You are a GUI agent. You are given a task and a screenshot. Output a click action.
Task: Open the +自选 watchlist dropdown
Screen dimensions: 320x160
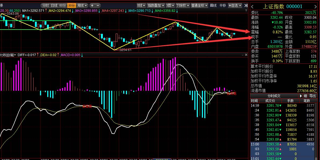point(235,6)
